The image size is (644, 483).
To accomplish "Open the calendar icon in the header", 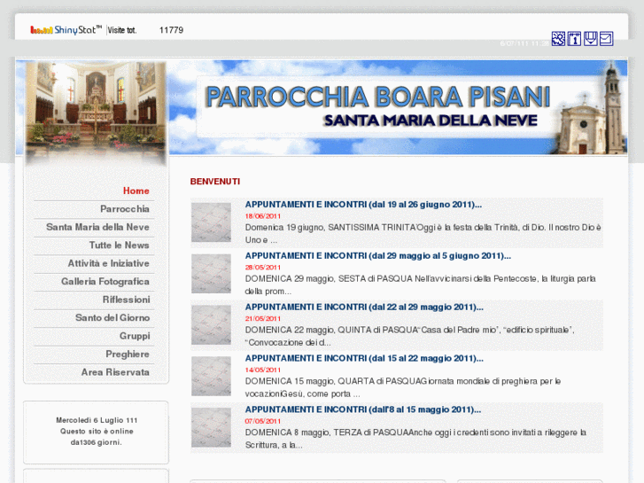I will [574, 39].
